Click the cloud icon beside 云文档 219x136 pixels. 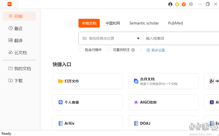10,52
